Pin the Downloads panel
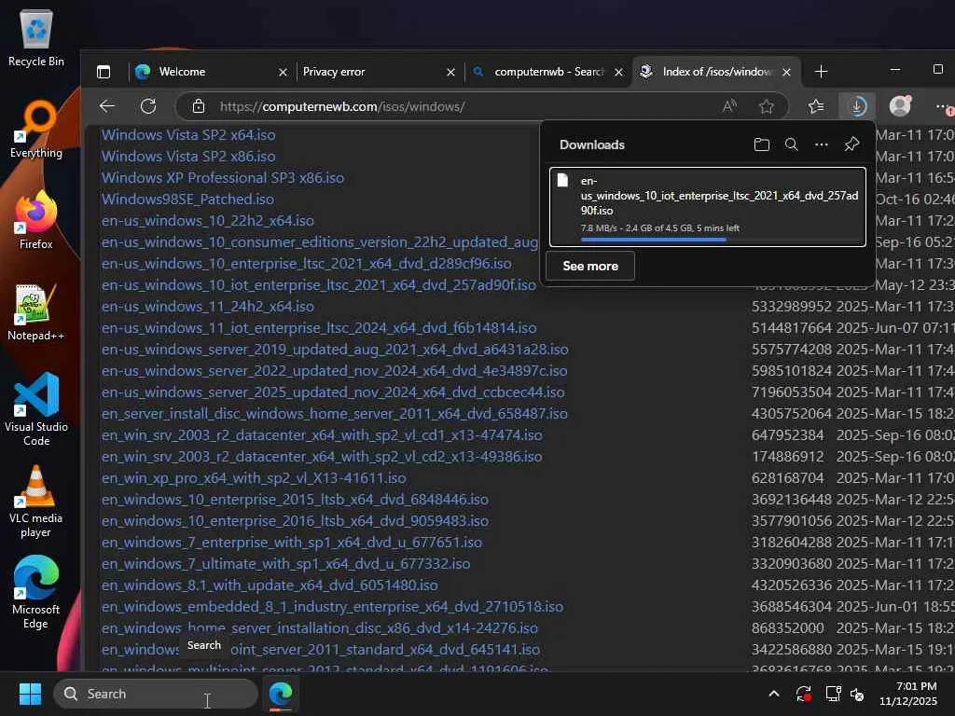The height and width of the screenshot is (716, 955). (x=851, y=145)
